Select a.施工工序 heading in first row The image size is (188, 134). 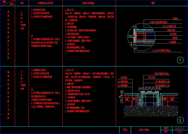[x=69, y=10]
